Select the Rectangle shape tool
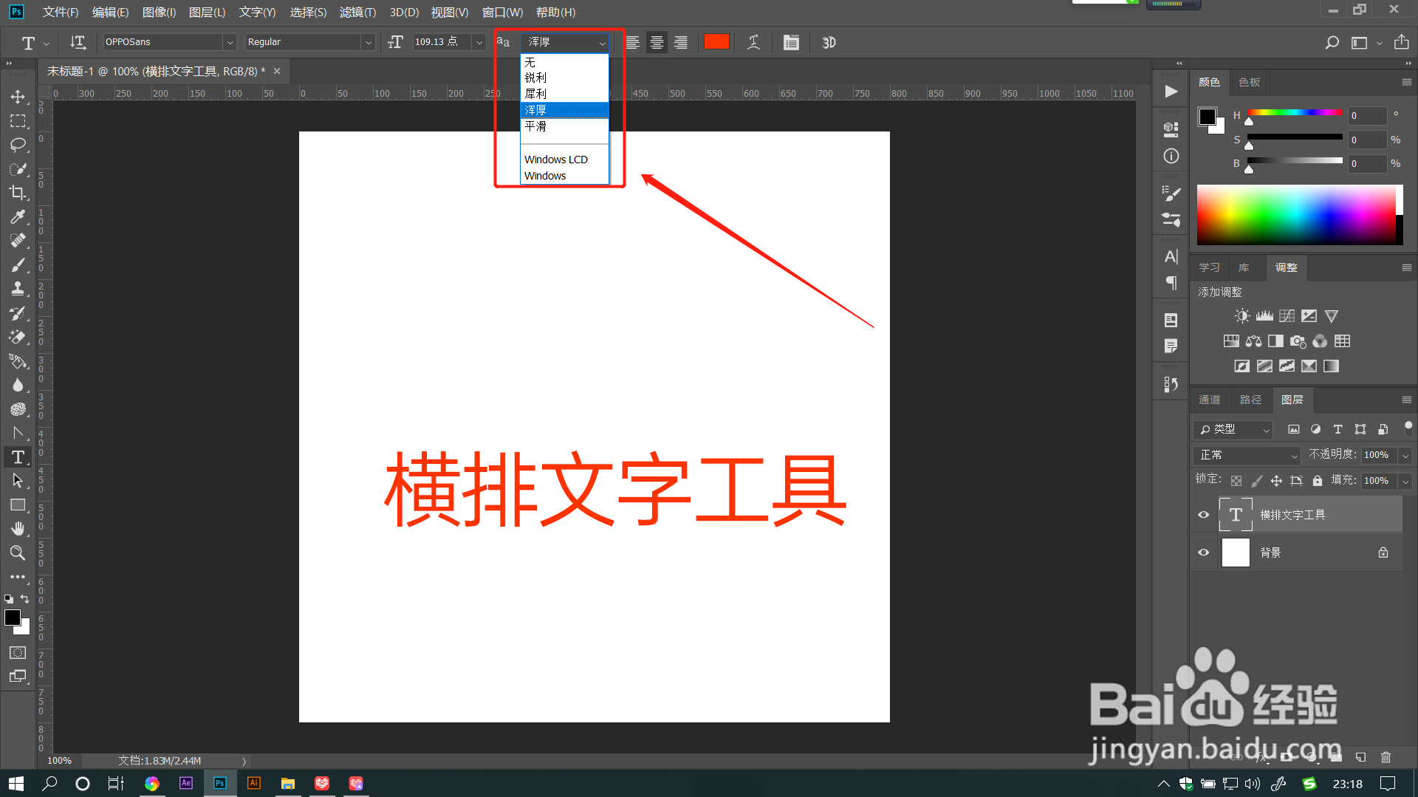The height and width of the screenshot is (797, 1418). pyautogui.click(x=18, y=505)
